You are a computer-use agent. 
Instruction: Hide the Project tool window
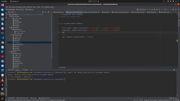tap(51, 12)
